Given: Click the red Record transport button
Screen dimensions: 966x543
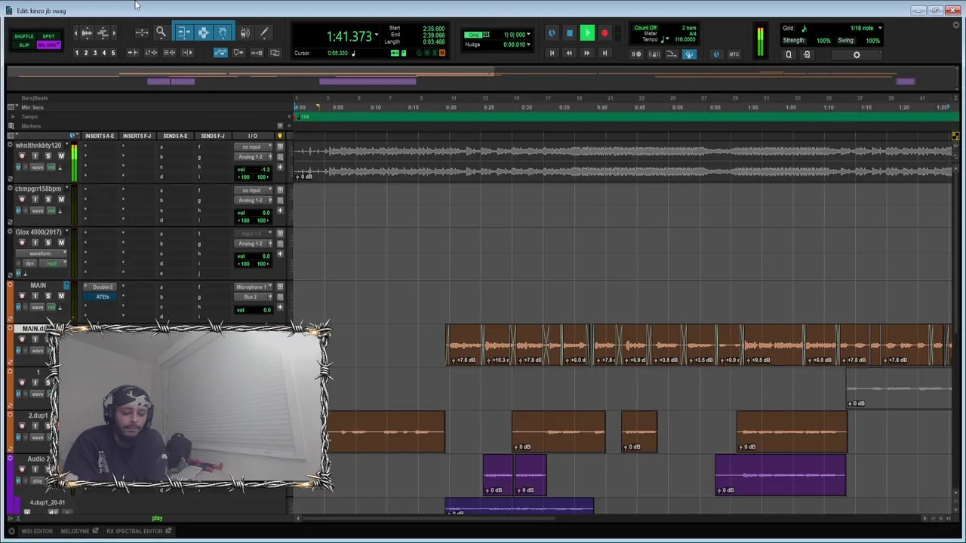Looking at the screenshot, I should pos(605,33).
